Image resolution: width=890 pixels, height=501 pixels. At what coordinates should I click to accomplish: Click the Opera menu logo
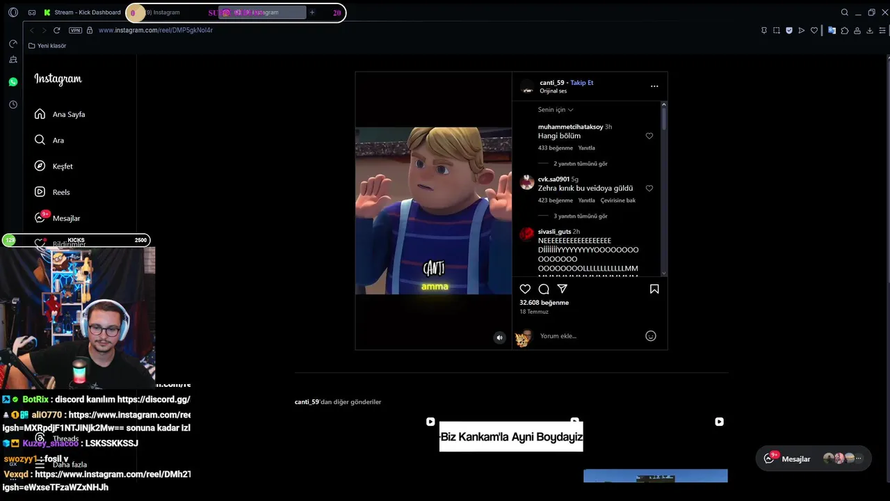(x=13, y=13)
